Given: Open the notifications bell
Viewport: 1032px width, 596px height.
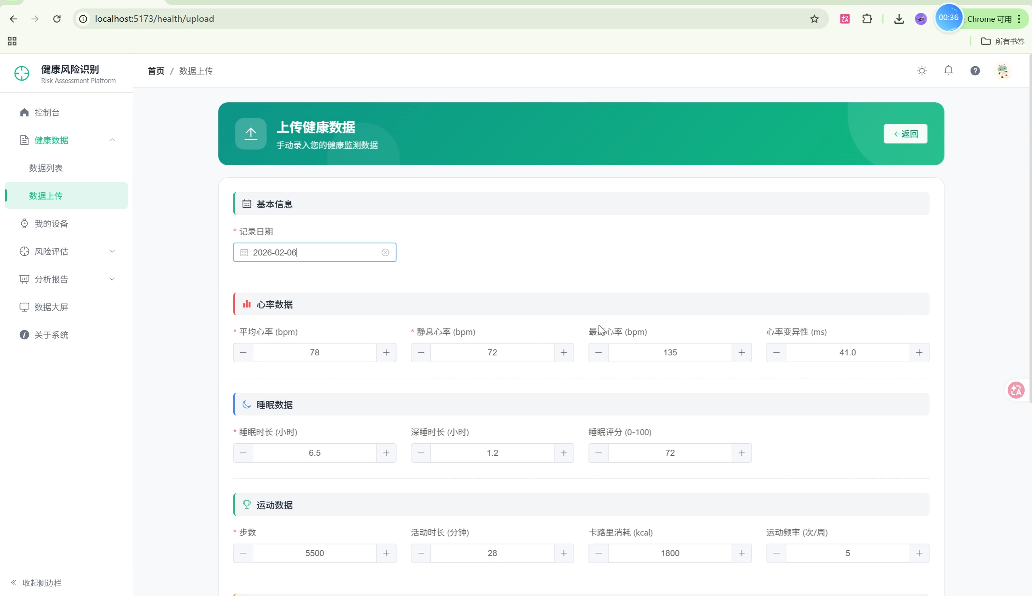Looking at the screenshot, I should pyautogui.click(x=948, y=71).
